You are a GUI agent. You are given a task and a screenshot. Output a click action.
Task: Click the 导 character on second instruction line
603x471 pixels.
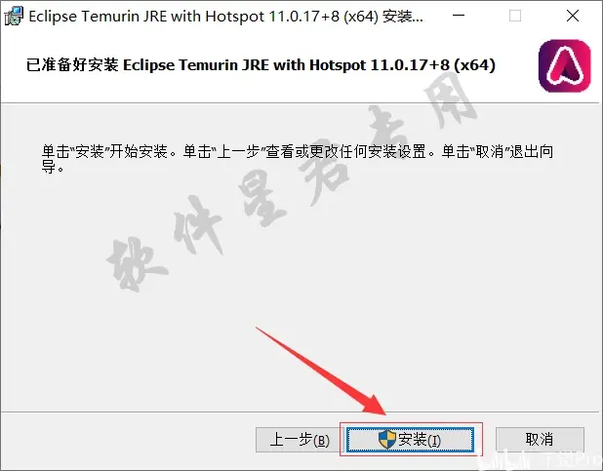(x=49, y=168)
